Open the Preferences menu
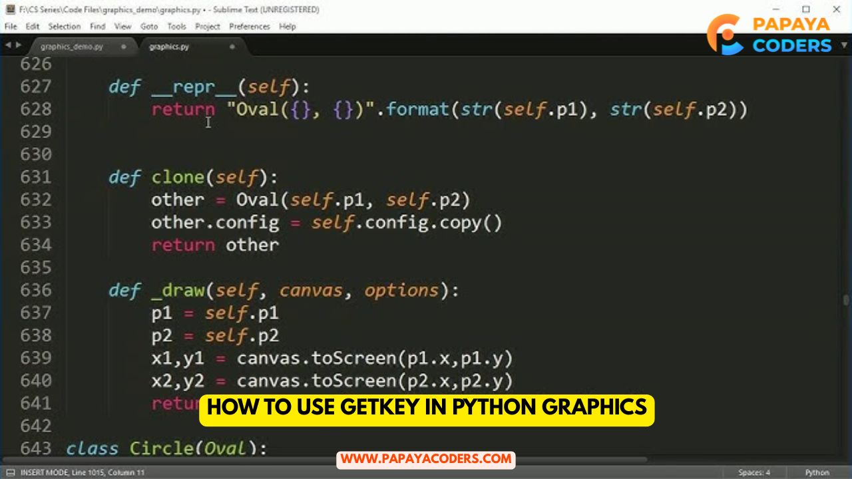Viewport: 852px width, 479px height. [249, 27]
